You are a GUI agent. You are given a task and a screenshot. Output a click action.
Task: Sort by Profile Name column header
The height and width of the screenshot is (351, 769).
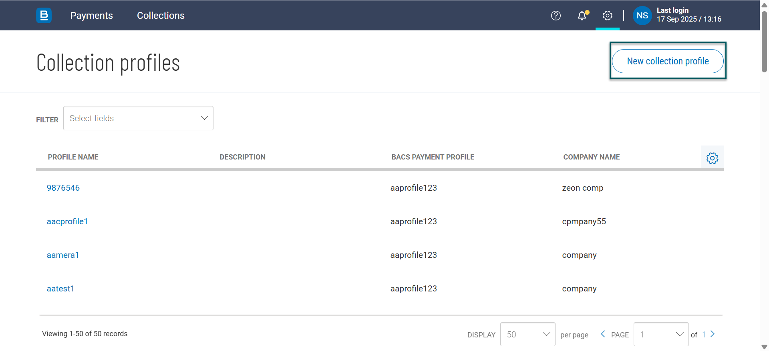point(73,157)
